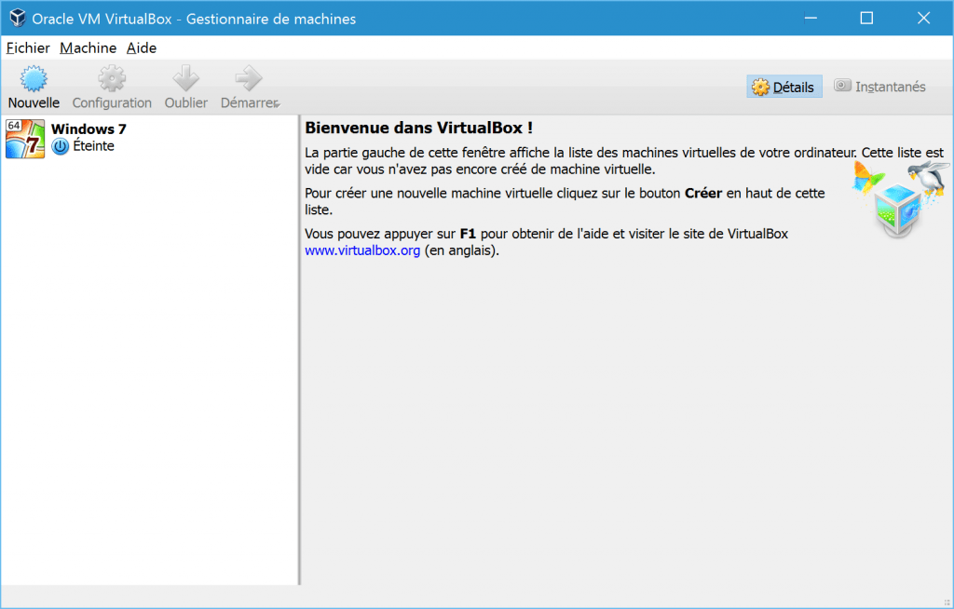Click the Nouvelle toolbar icon
Viewport: 954px width, 609px height.
[34, 78]
